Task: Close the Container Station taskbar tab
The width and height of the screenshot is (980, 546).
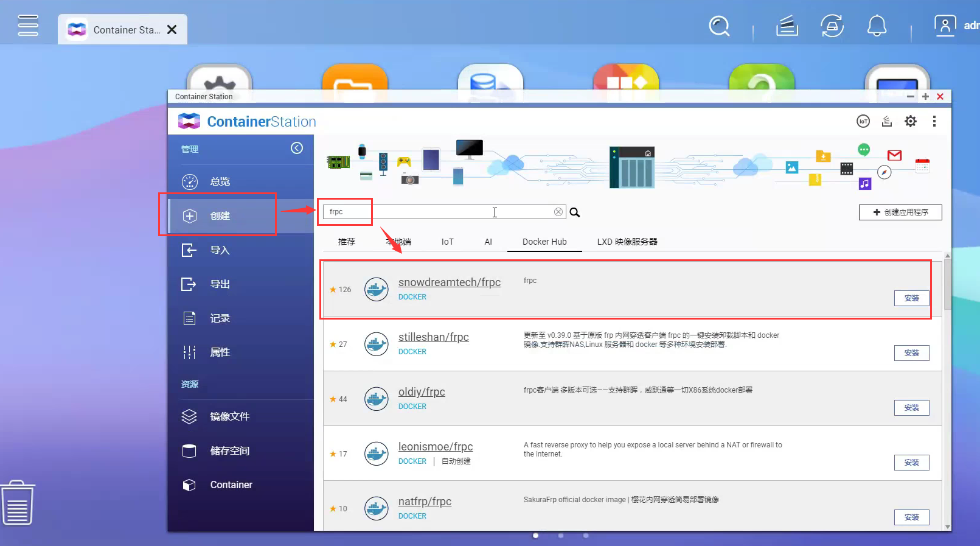Action: (x=172, y=30)
